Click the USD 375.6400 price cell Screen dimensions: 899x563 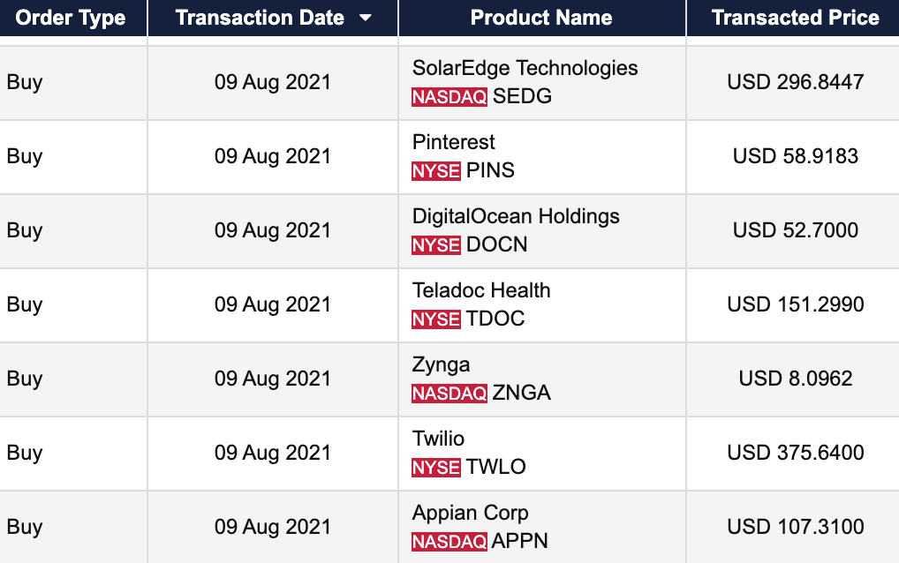pyautogui.click(x=795, y=453)
